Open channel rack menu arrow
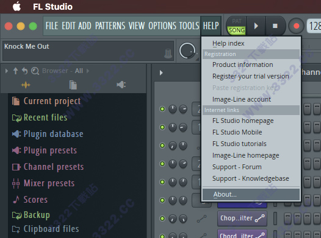Image resolution: width=321 pixels, height=238 pixels. 161,72
